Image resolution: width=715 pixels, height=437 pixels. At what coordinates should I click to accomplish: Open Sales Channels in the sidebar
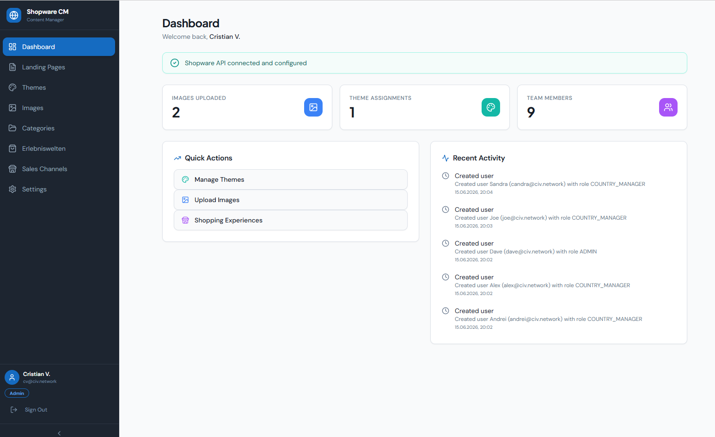[59, 169]
